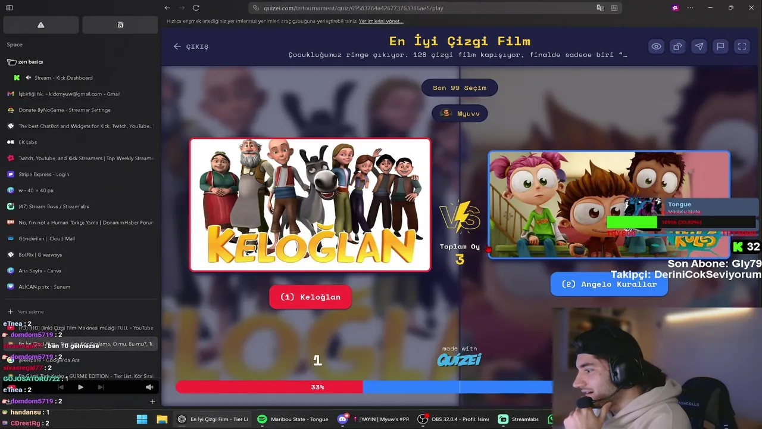This screenshot has height=429, width=762.
Task: Open File Explorer from taskbar
Action: click(x=162, y=419)
